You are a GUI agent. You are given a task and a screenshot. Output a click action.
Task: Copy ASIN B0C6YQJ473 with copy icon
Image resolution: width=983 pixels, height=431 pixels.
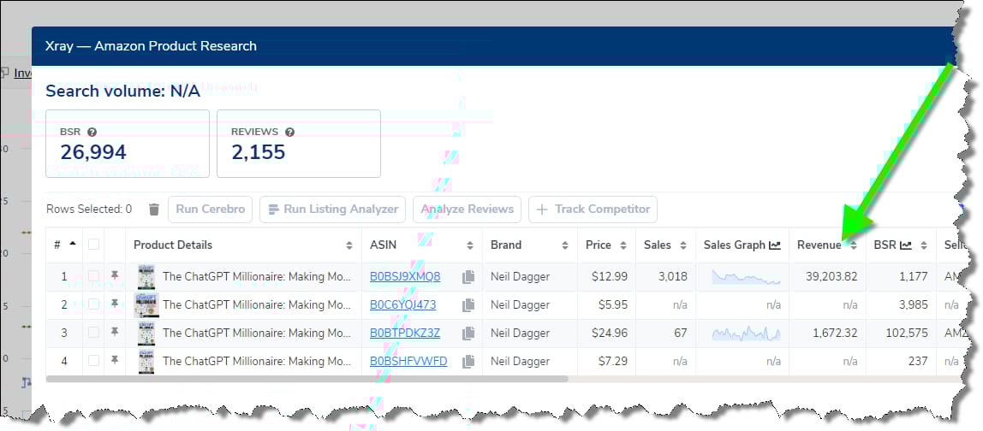[468, 305]
